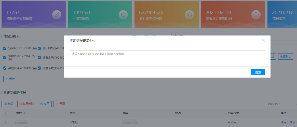This screenshot has width=297, height=127.
Task: Click the 批量删除 button
Action: click(x=27, y=104)
